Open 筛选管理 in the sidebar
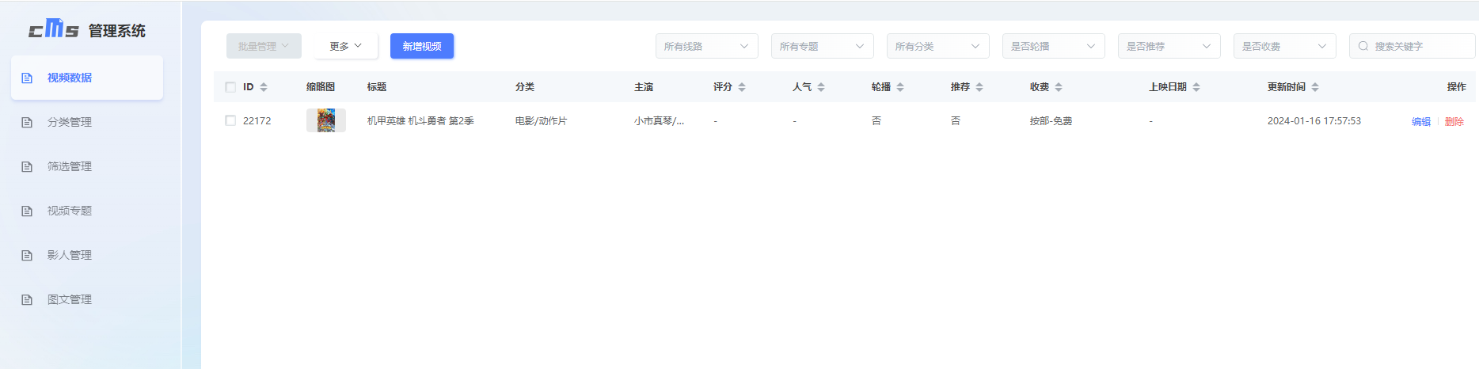The height and width of the screenshot is (369, 1479). click(x=87, y=166)
